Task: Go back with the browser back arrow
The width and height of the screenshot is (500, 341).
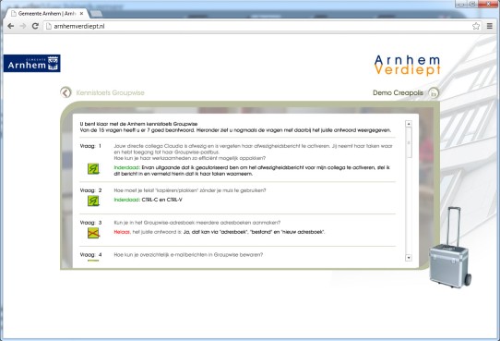Action: [10, 26]
